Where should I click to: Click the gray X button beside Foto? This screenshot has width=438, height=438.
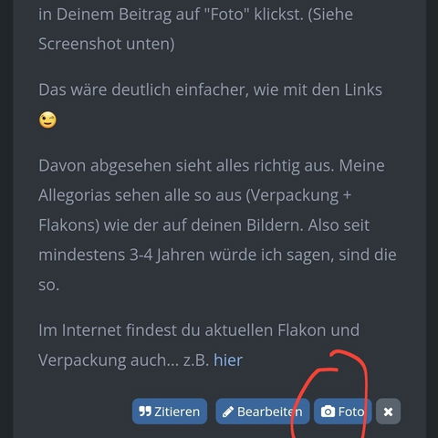[x=388, y=412]
